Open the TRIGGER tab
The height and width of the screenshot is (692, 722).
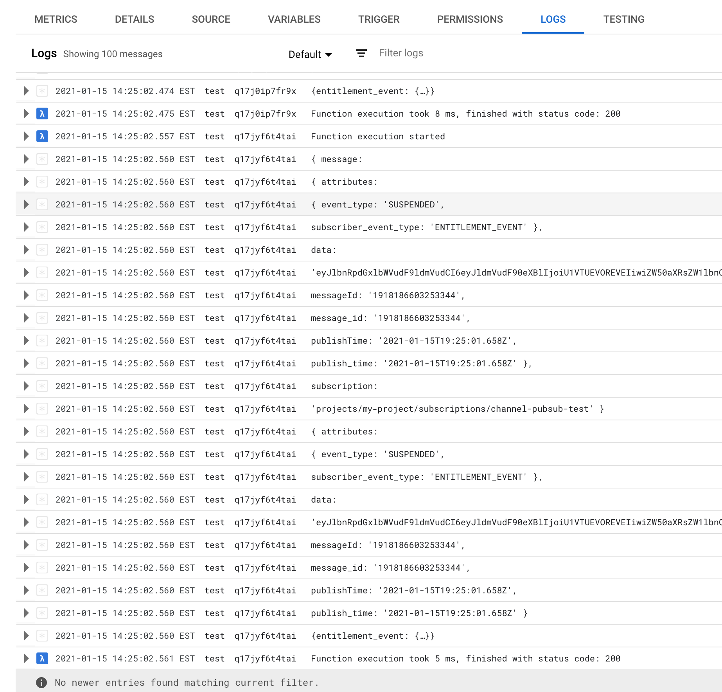pos(379,19)
